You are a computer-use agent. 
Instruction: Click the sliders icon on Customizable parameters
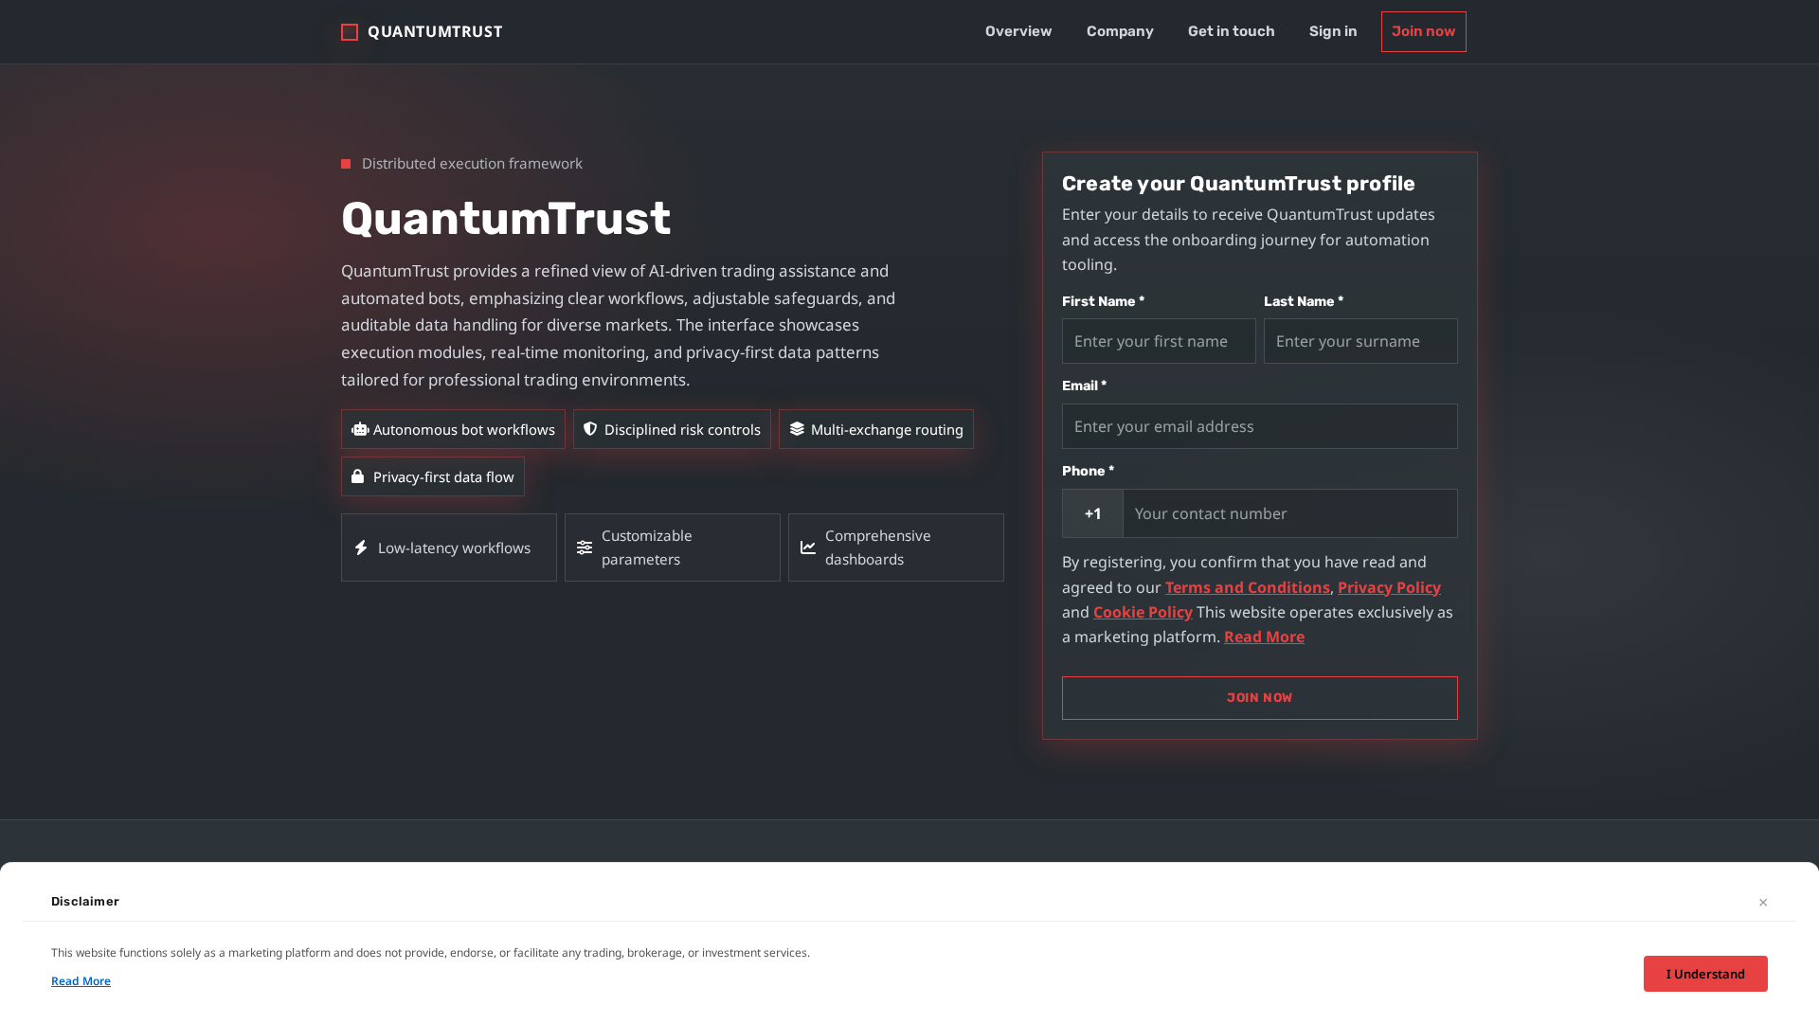(x=584, y=547)
